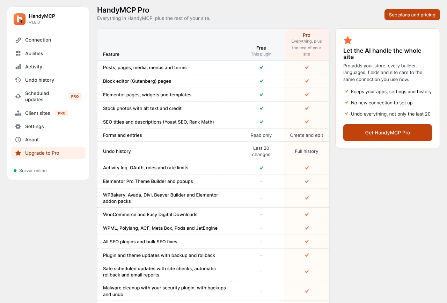
Task: Click the Settings gear icon
Action: point(18,126)
